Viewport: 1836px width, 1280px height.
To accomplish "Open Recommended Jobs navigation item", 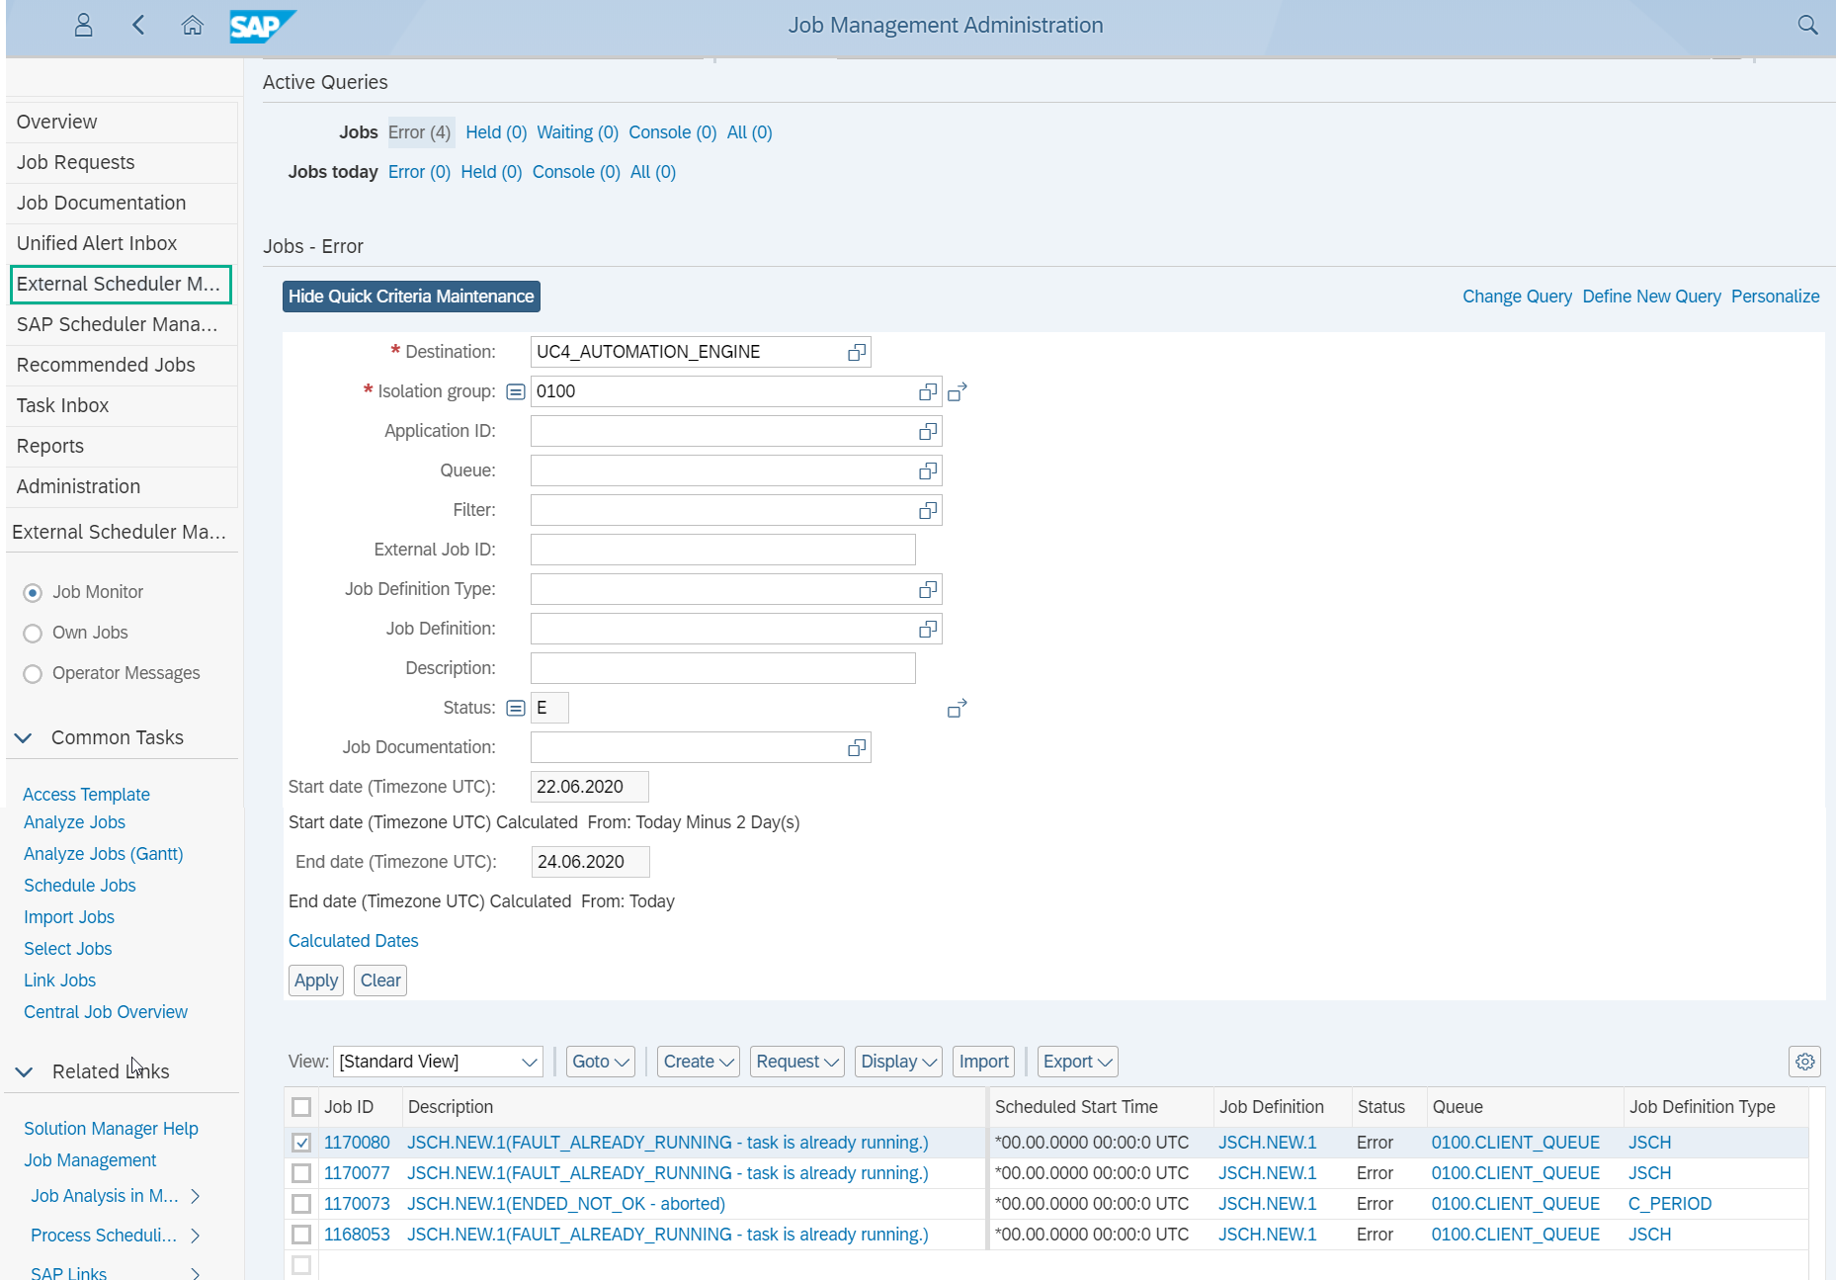I will 123,365.
